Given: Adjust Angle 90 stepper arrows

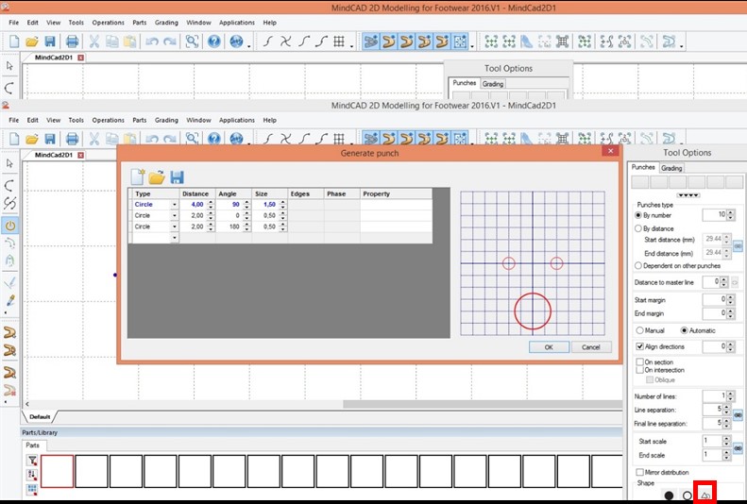Looking at the screenshot, I should [246, 205].
